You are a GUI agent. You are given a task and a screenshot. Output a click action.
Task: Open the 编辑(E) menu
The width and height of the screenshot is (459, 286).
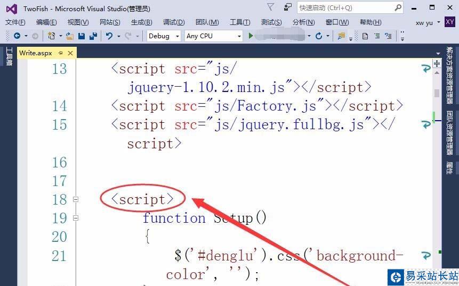[46, 22]
